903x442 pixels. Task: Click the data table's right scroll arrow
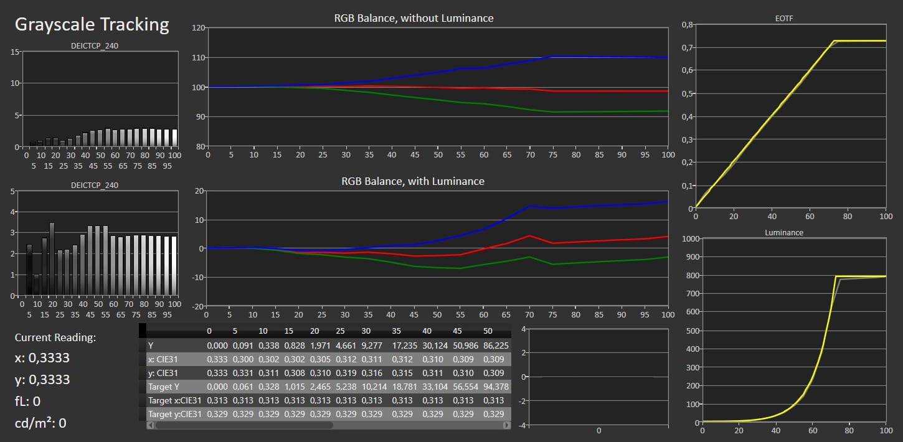coord(507,425)
